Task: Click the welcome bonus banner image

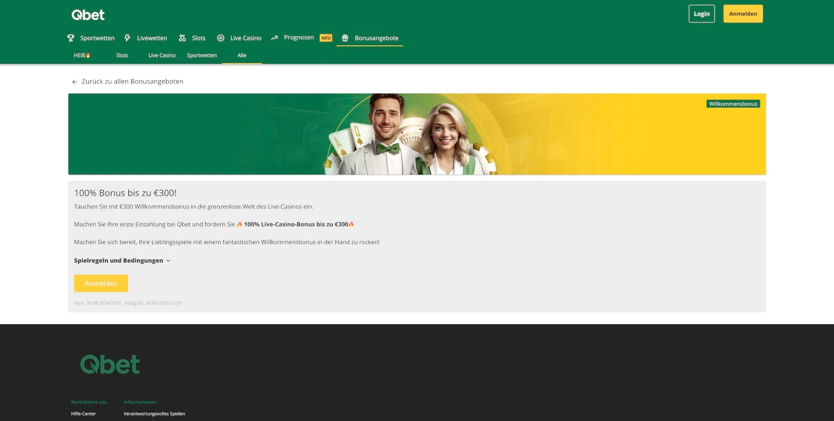Action: (x=417, y=134)
